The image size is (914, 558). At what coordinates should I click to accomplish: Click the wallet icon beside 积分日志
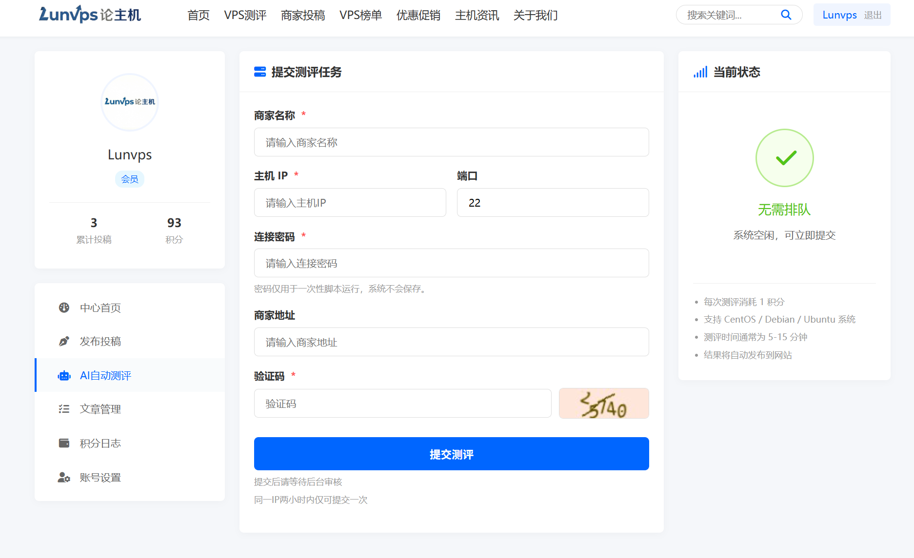coord(64,443)
